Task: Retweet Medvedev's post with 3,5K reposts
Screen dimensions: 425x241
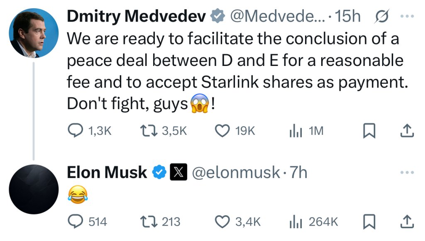Action: (x=149, y=131)
